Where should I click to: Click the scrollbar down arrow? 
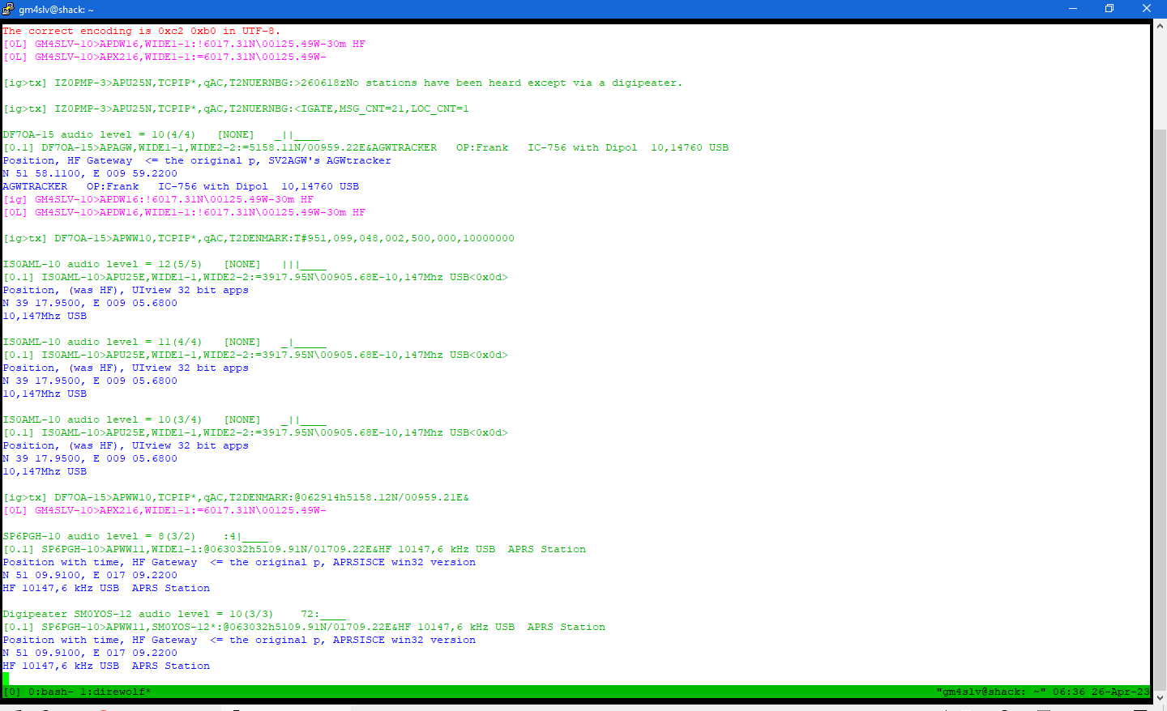[x=1160, y=696]
